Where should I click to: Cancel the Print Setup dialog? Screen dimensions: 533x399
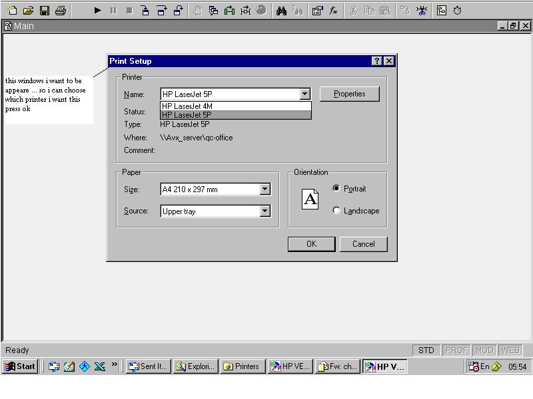pos(363,244)
